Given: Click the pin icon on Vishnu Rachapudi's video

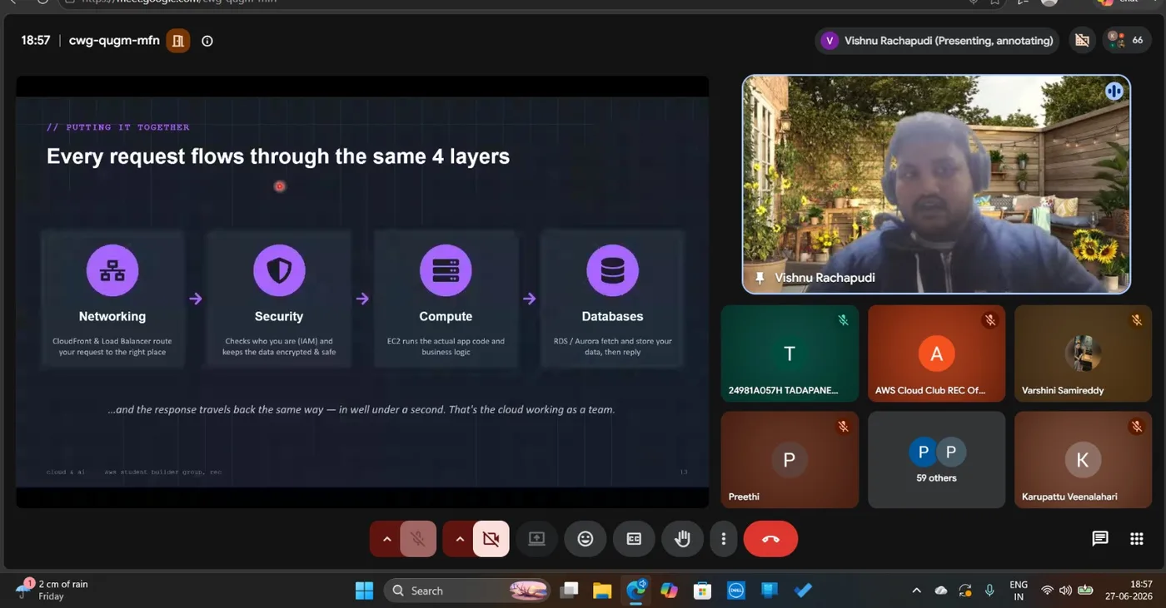Looking at the screenshot, I should [759, 278].
